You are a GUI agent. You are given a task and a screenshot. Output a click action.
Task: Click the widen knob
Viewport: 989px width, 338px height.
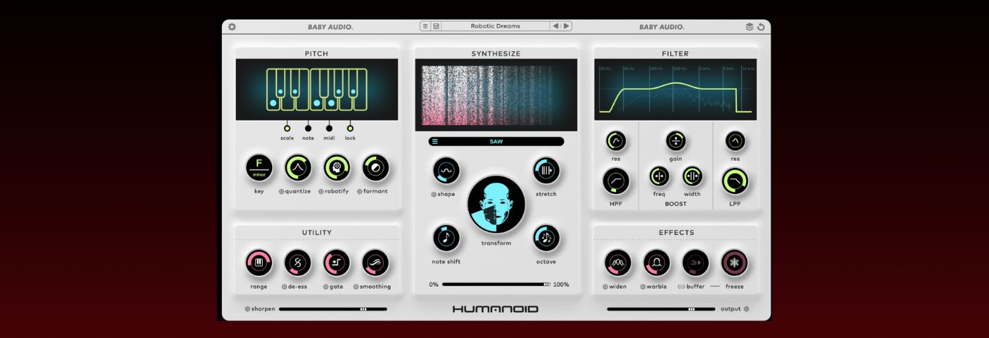[x=618, y=263]
